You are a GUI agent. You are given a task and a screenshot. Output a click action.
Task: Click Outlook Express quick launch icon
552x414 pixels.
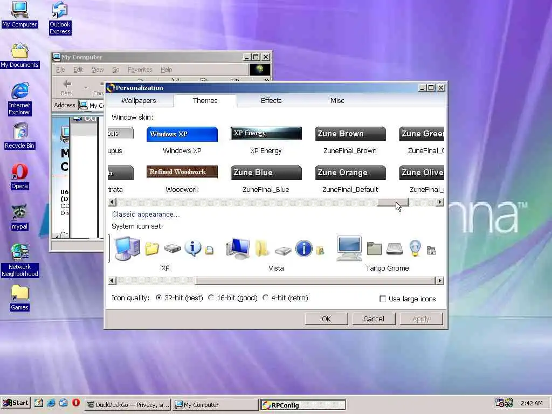click(64, 403)
